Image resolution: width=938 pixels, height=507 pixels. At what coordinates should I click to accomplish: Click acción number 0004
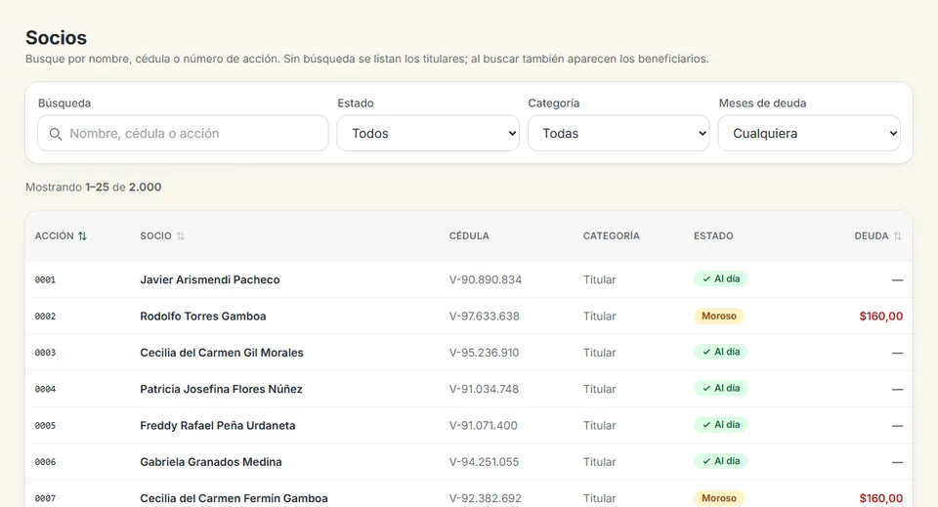coord(45,389)
